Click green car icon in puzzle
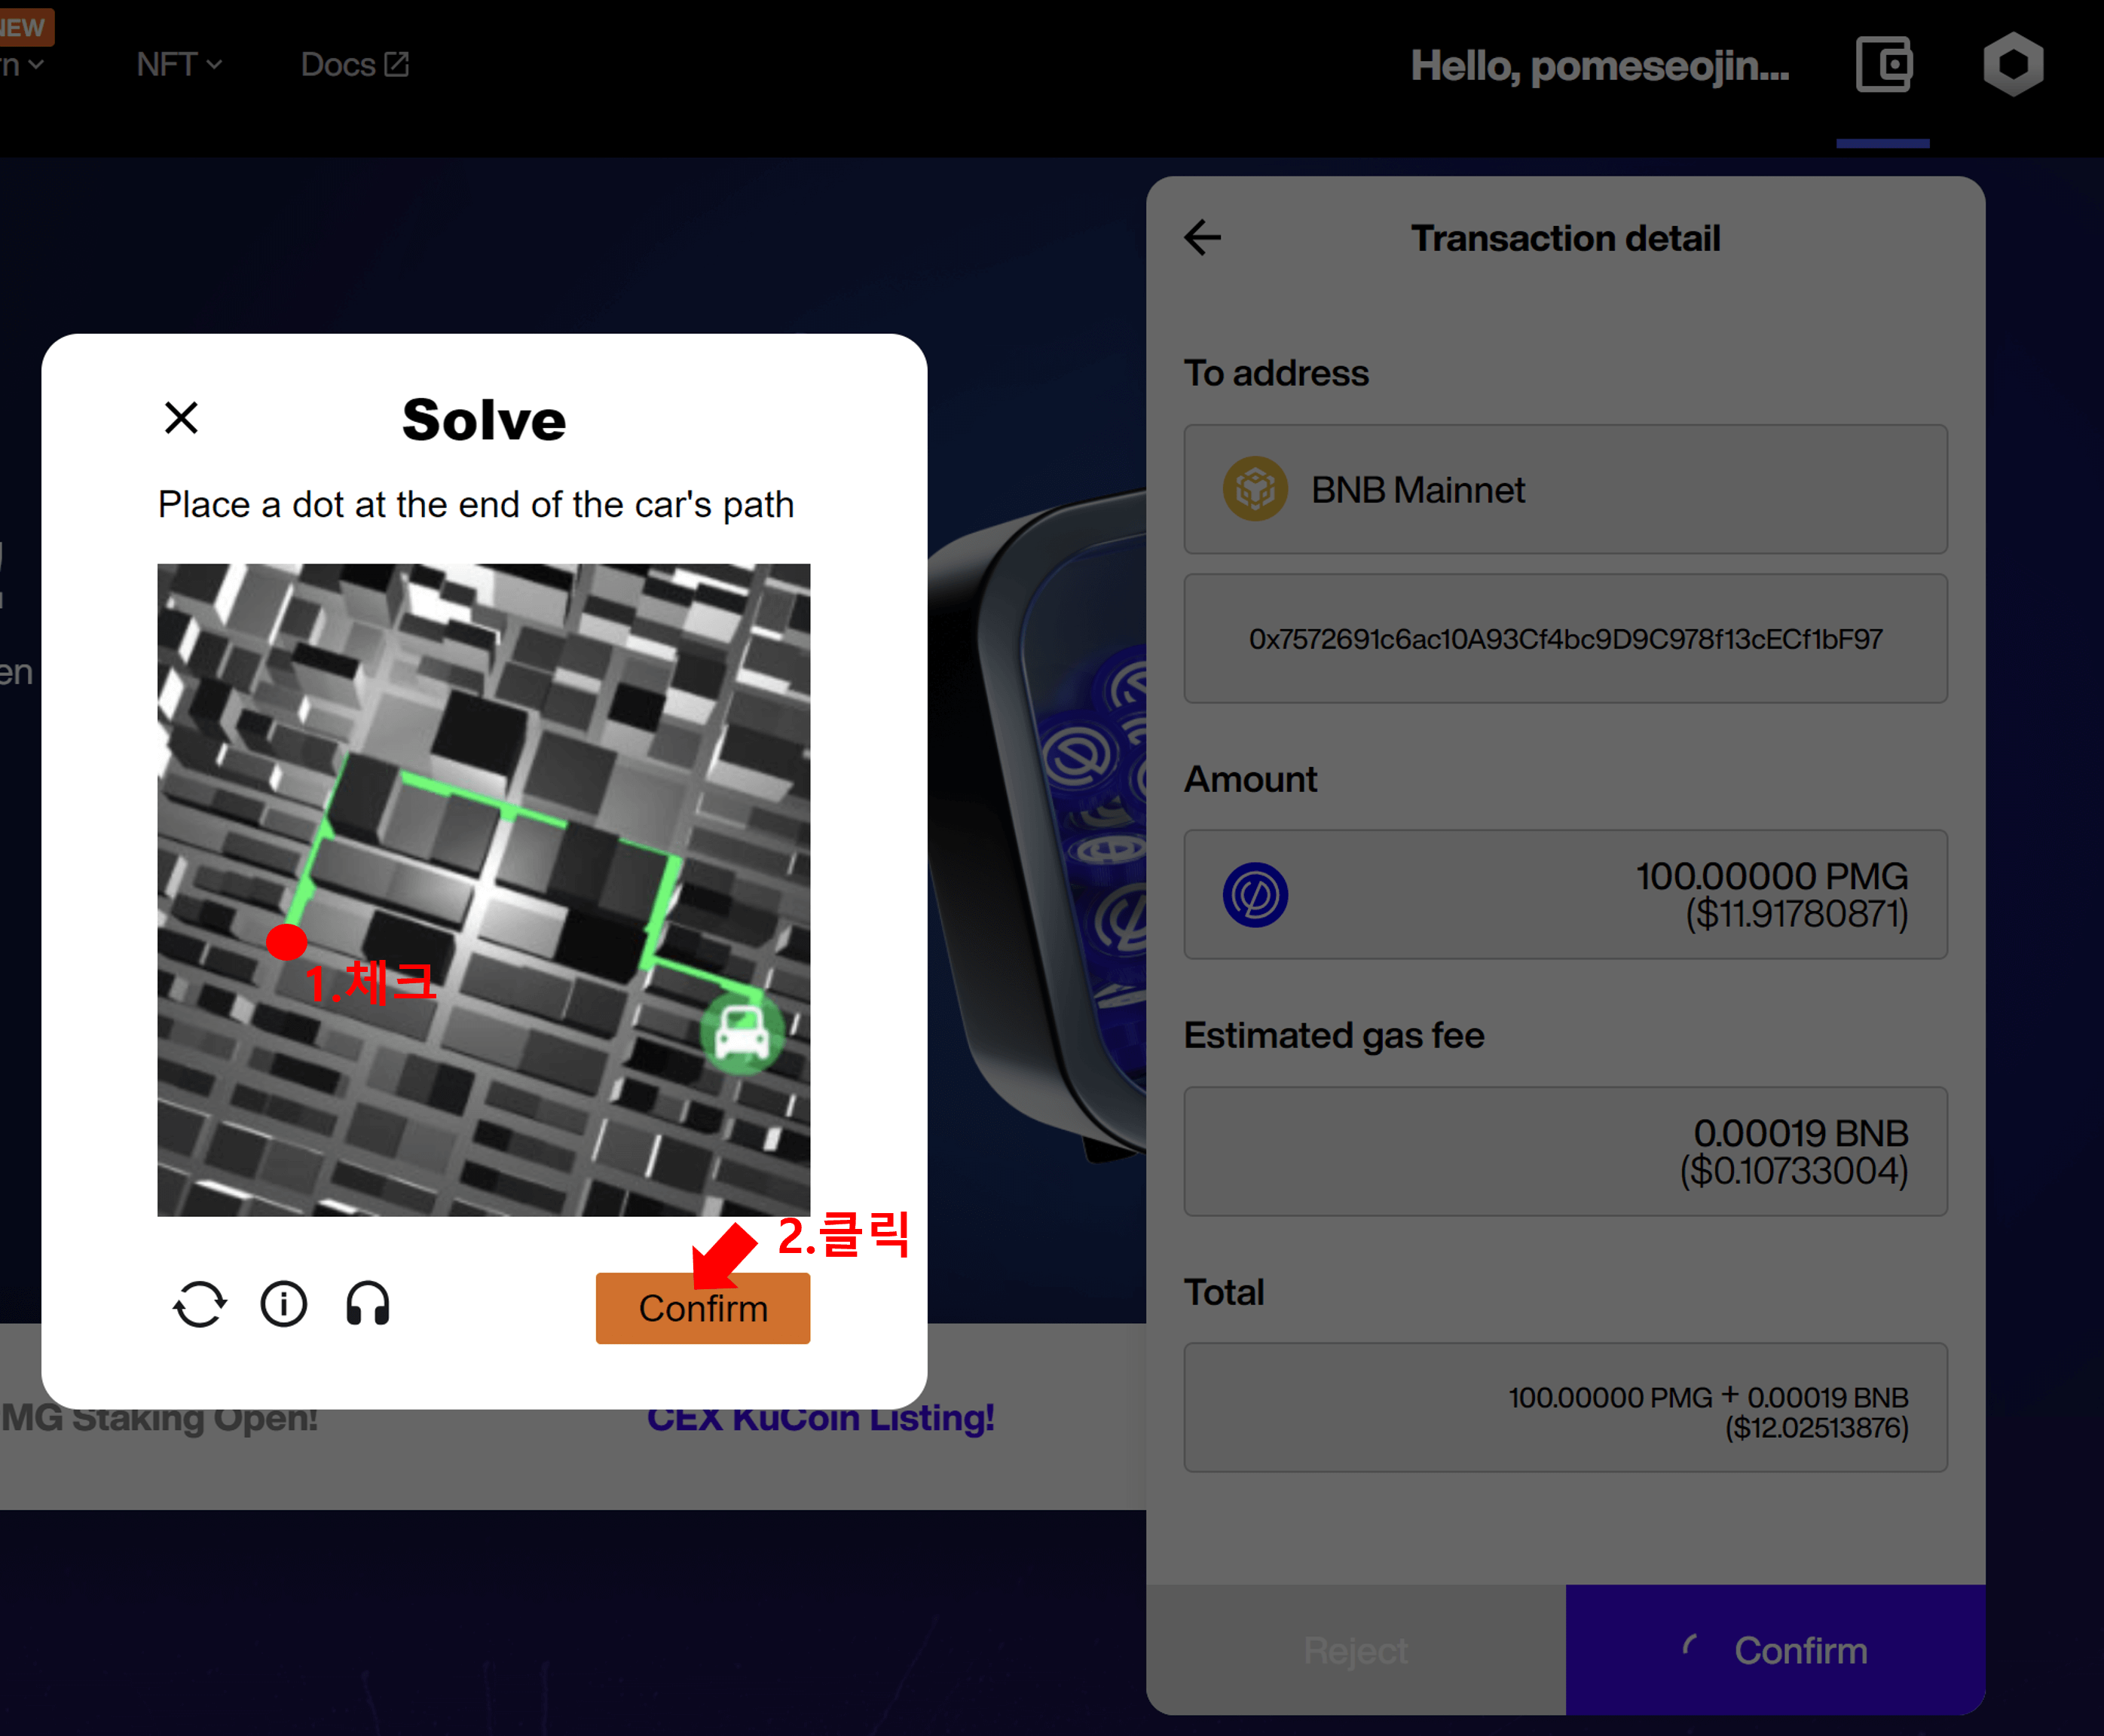The image size is (2104, 1736). pos(742,1034)
